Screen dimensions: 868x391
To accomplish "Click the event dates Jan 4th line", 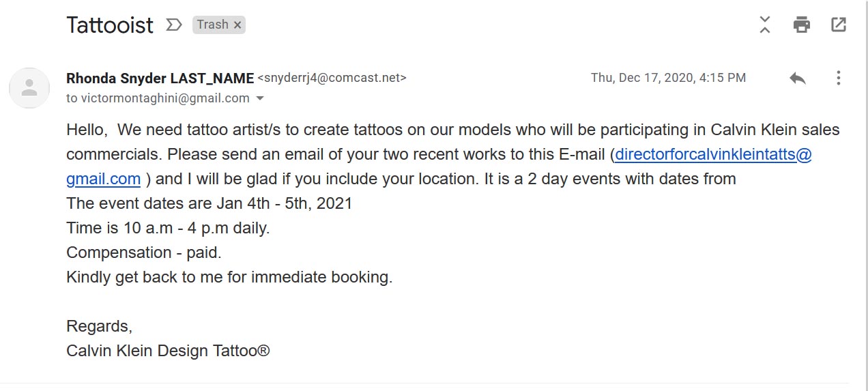I will coord(209,203).
